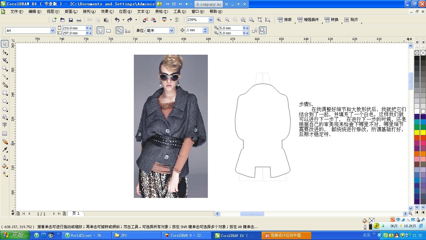Switch to CorelDRAW 9 taskbar window

(186, 235)
